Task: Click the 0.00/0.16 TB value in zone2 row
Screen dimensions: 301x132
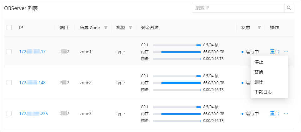Action: tap(213, 89)
